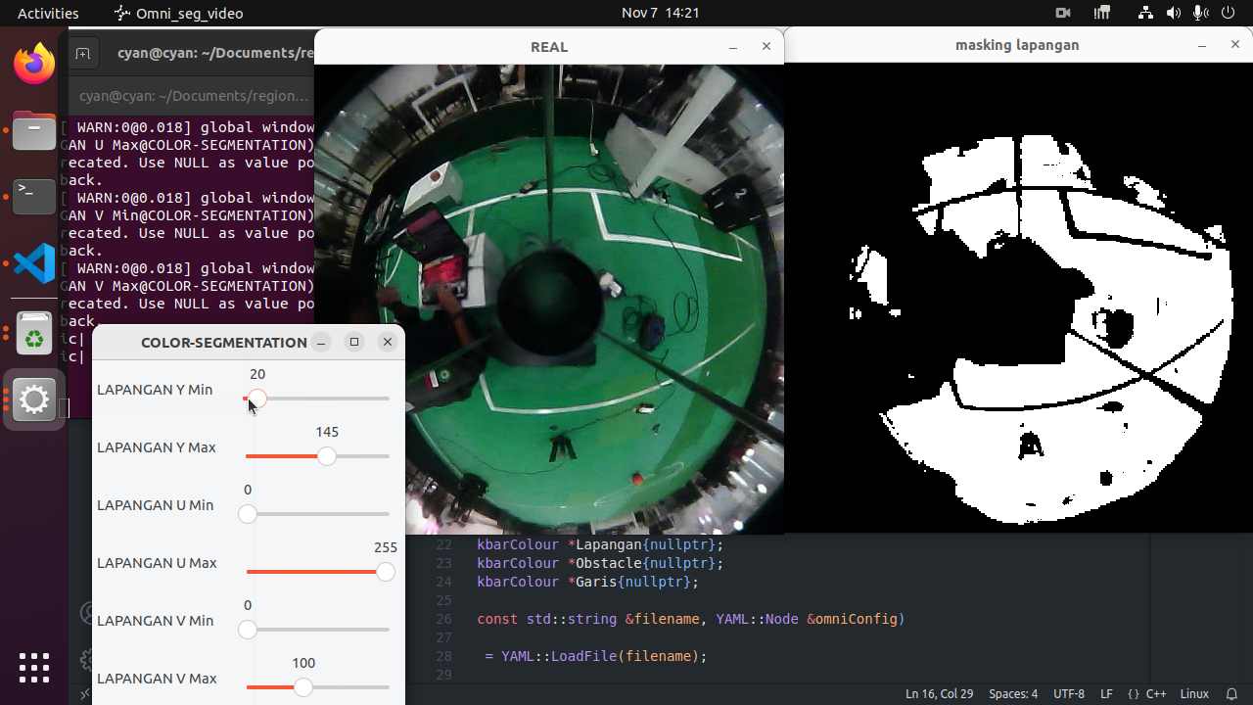The image size is (1253, 705).
Task: Maximize the COLOR-SEGMENTATION window
Action: 354,342
